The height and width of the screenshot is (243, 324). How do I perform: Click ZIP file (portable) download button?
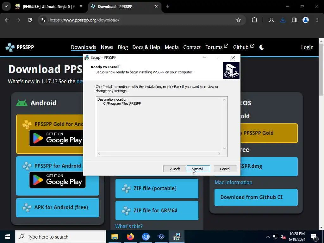[x=157, y=189]
